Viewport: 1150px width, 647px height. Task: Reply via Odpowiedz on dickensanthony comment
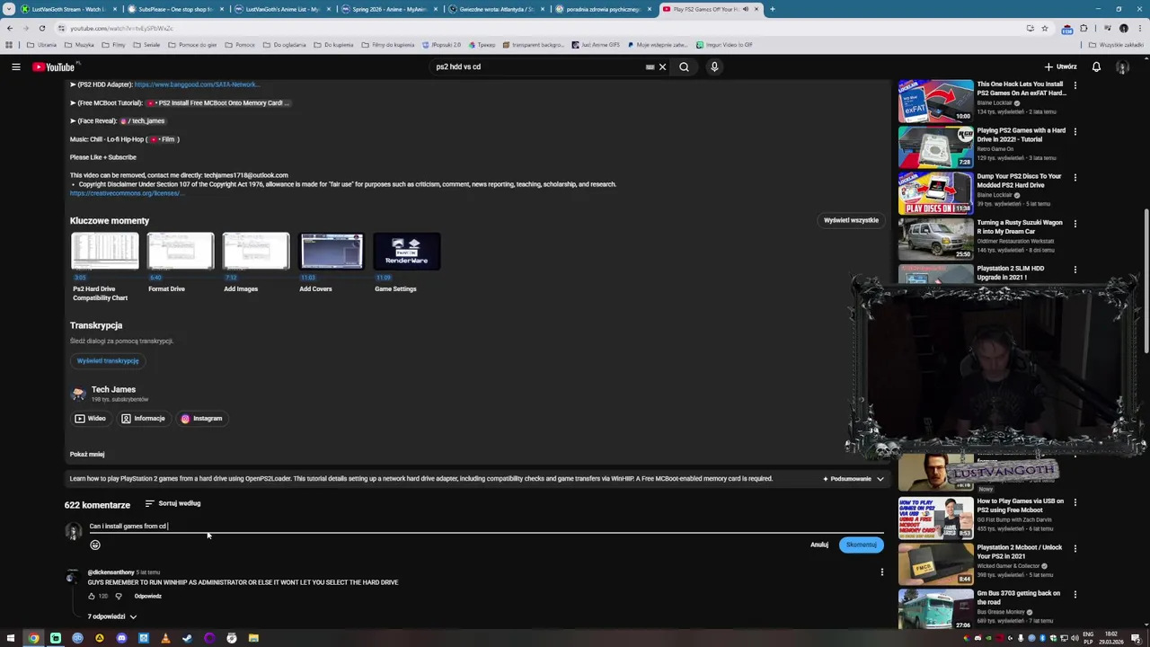(148, 596)
